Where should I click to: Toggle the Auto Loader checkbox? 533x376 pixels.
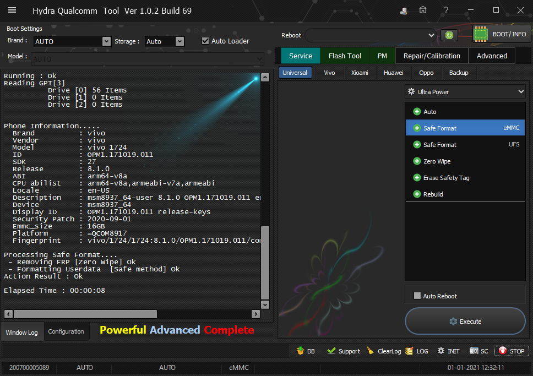click(205, 41)
